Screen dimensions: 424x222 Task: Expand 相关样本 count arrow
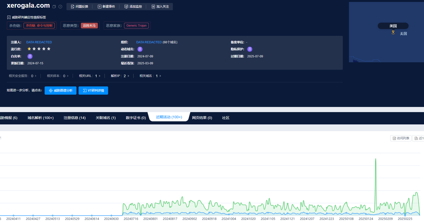click(67, 76)
